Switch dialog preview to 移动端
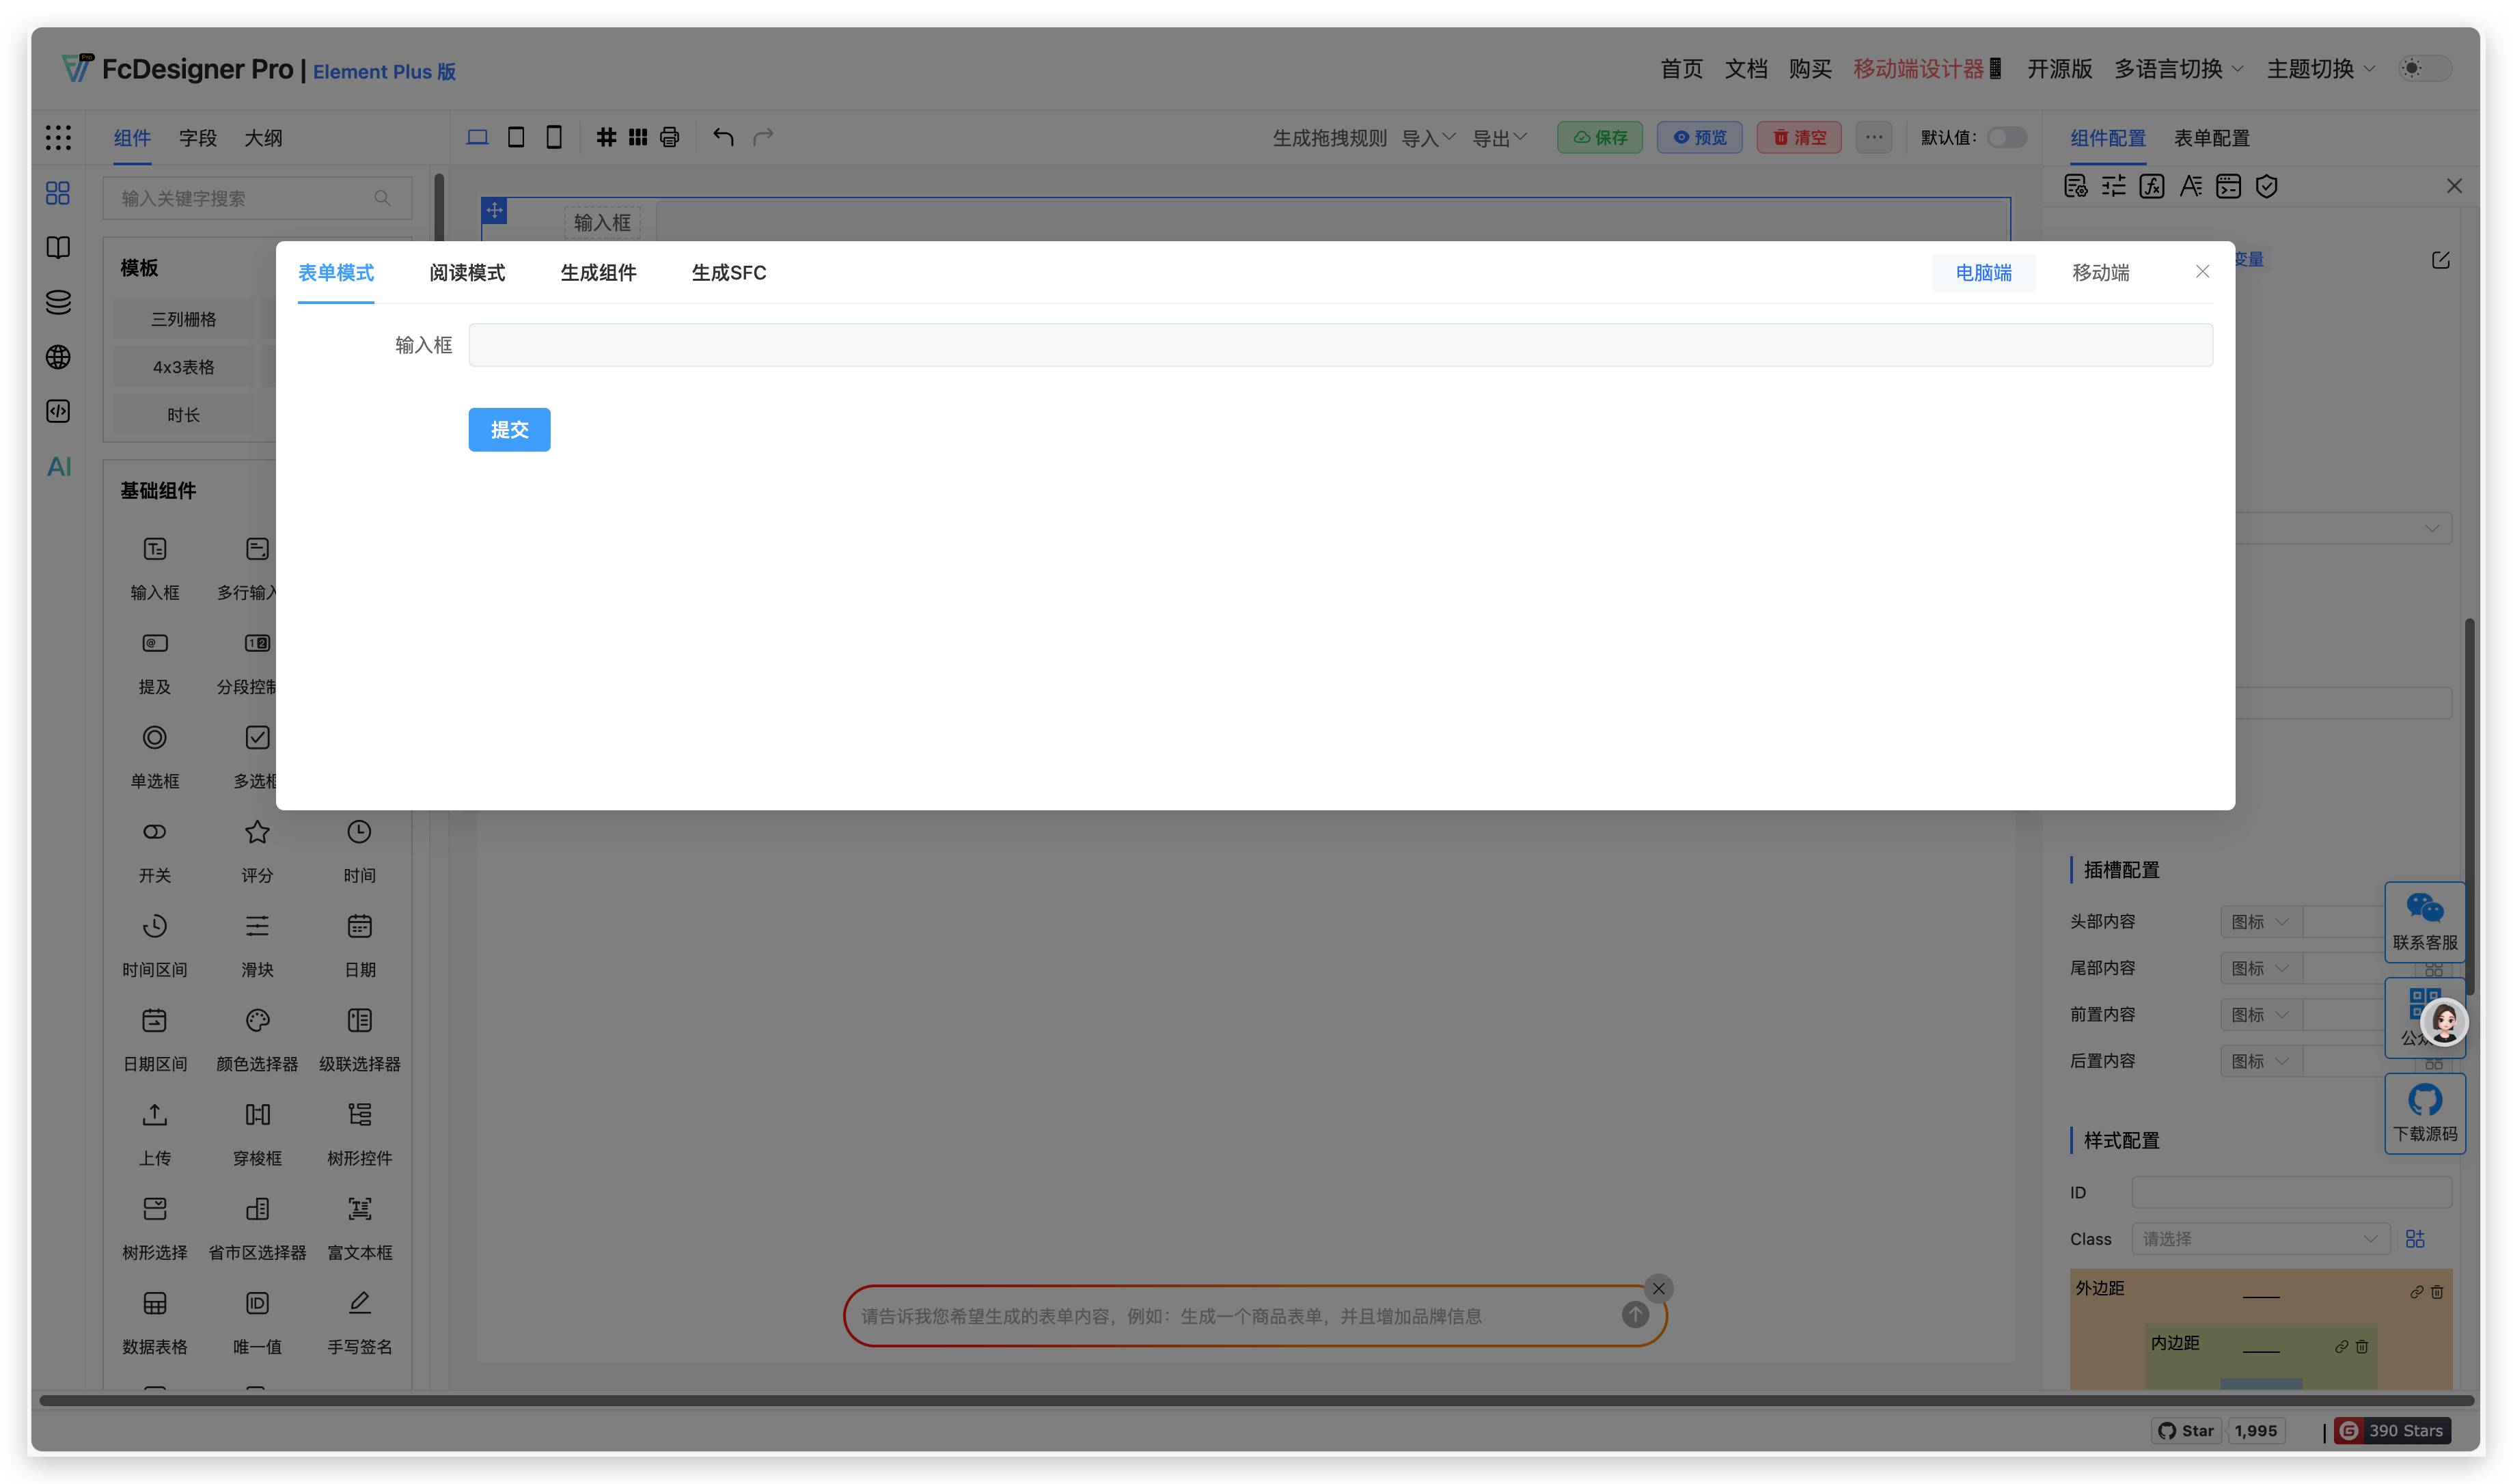The height and width of the screenshot is (1484, 2513). [x=2100, y=272]
